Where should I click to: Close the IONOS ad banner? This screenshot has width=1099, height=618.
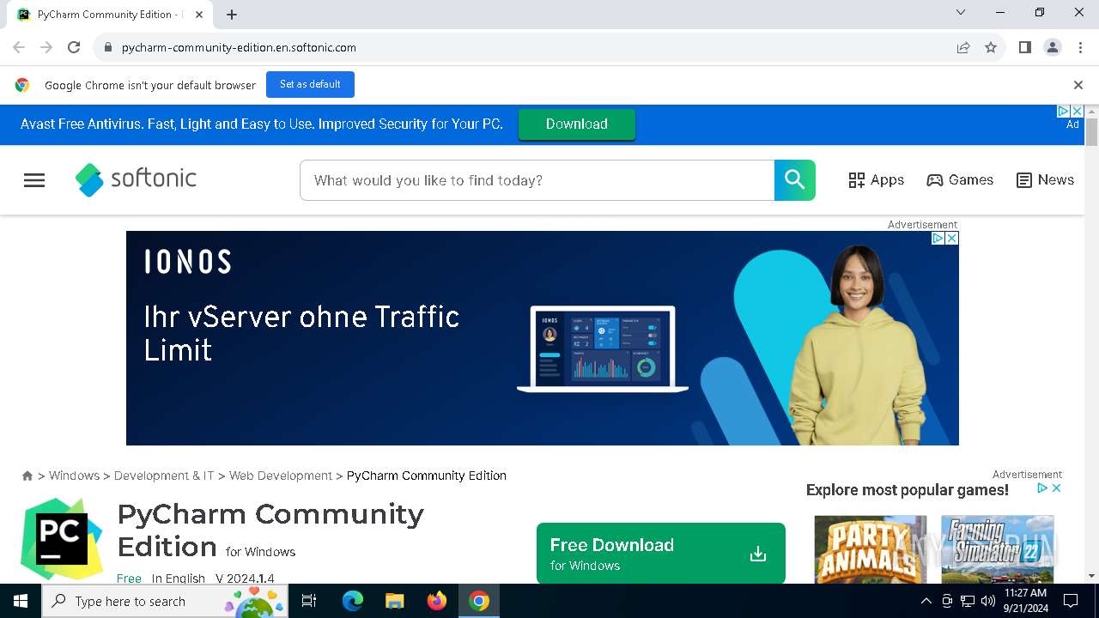(x=951, y=239)
